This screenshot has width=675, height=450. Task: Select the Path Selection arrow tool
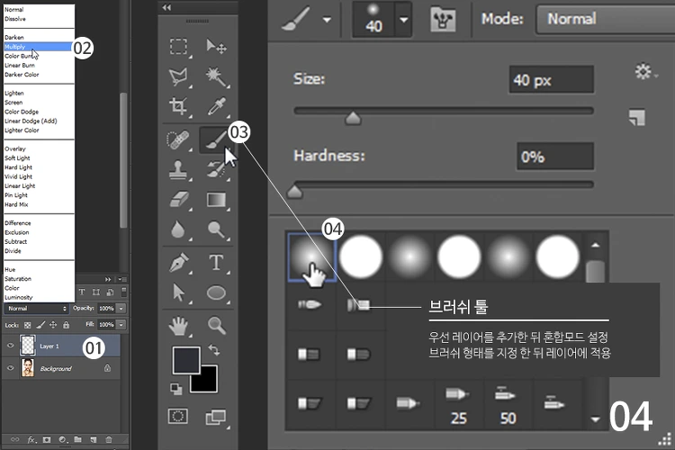point(178,292)
